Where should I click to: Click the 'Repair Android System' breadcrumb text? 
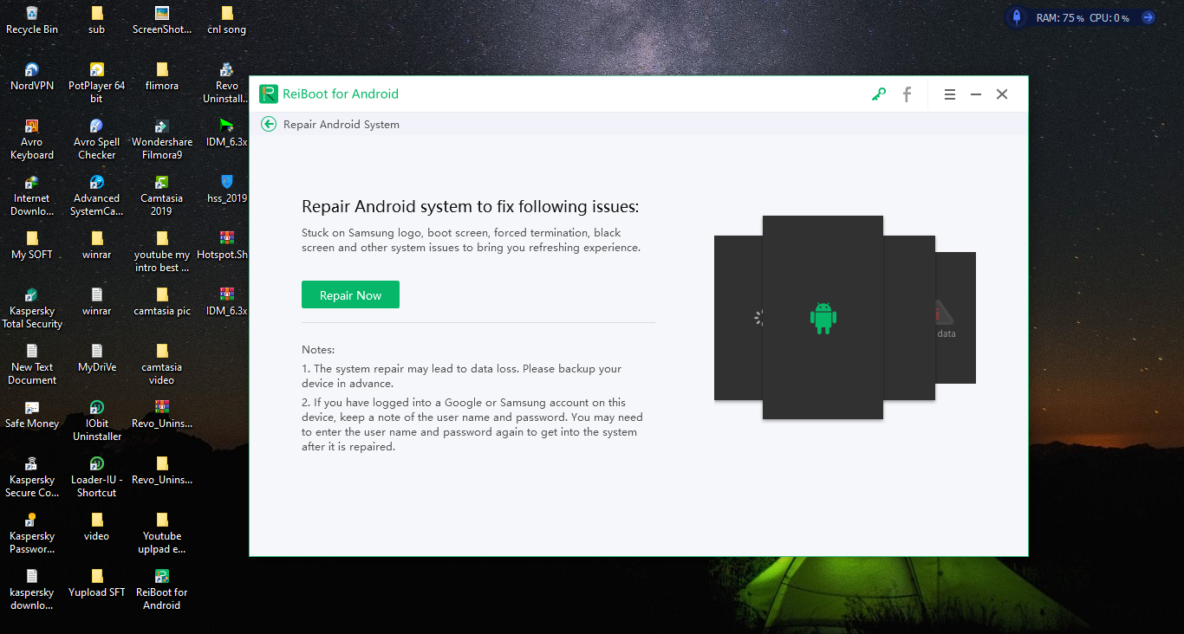(342, 125)
